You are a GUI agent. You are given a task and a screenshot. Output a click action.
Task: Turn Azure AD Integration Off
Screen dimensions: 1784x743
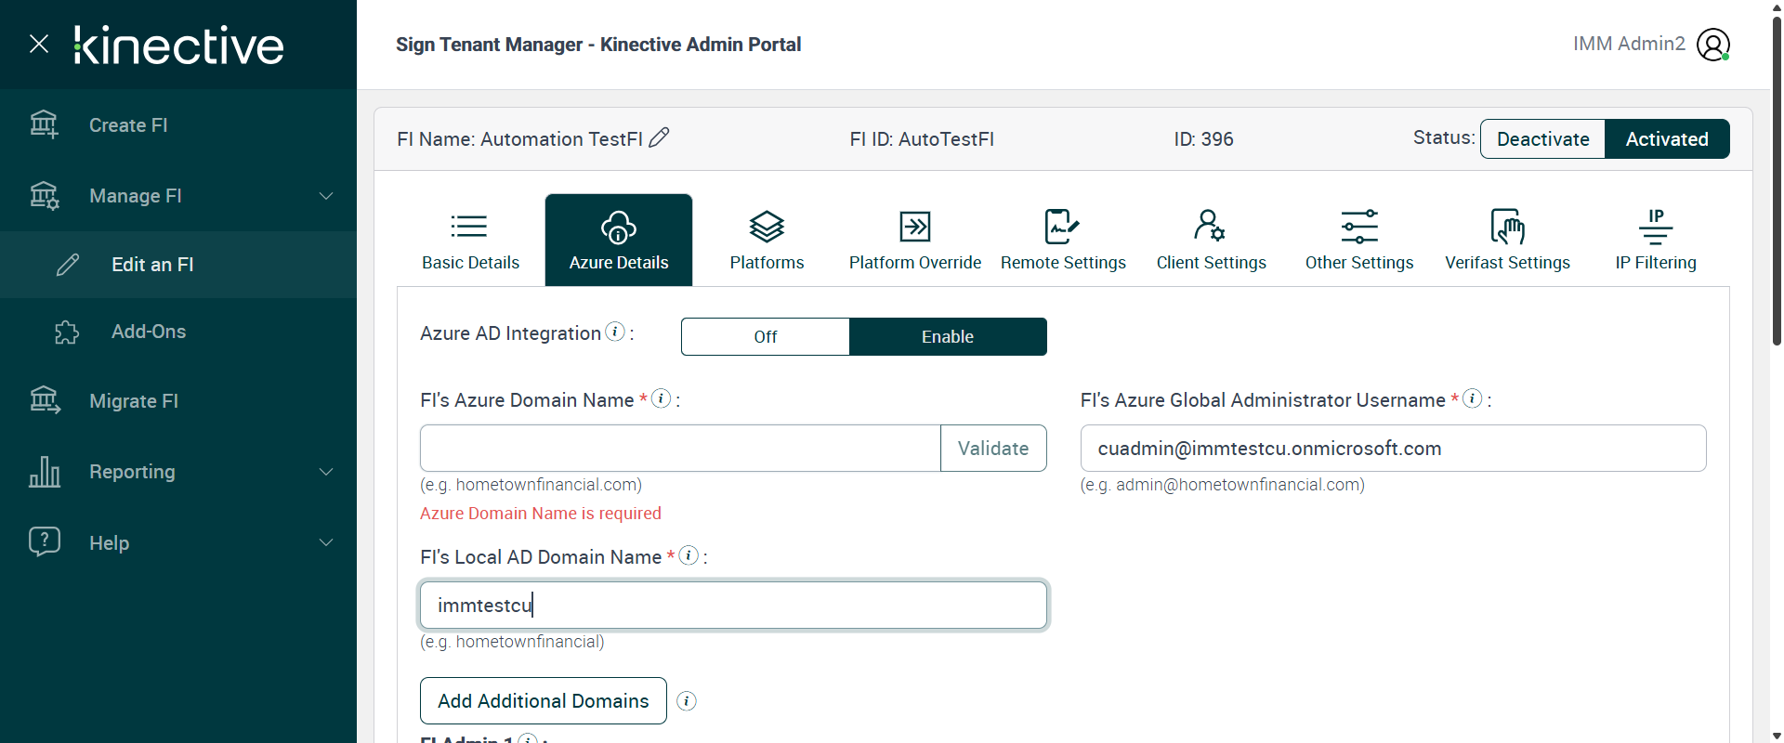(765, 336)
